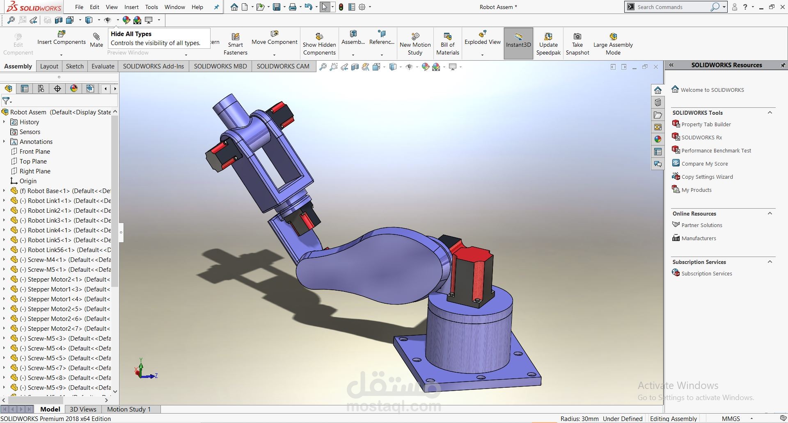The height and width of the screenshot is (423, 788).
Task: Open Bill of Materials tool
Action: click(447, 44)
